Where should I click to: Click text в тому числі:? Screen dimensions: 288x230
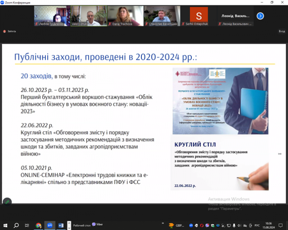coord(70,76)
